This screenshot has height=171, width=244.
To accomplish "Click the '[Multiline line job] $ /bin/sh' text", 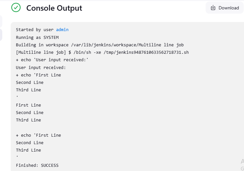I will pyautogui.click(x=54, y=52).
